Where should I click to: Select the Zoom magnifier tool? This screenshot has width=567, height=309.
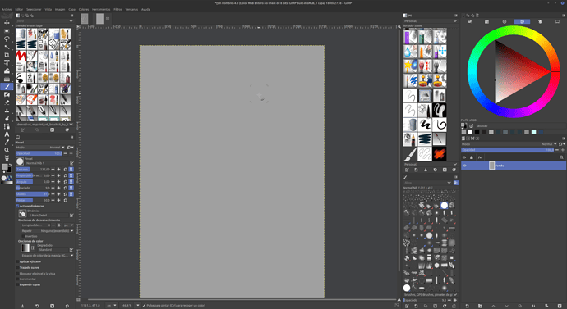pos(7,150)
